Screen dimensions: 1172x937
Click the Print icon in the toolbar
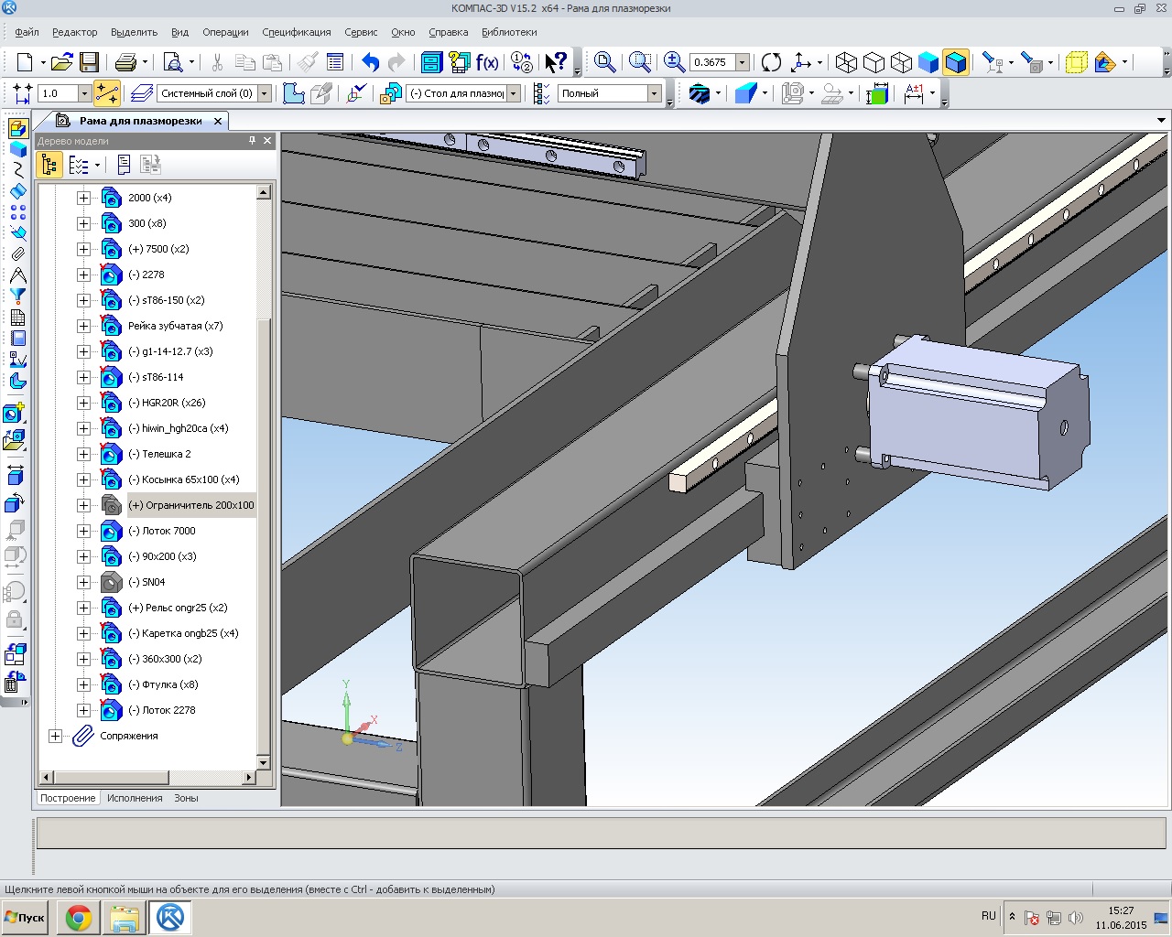125,62
